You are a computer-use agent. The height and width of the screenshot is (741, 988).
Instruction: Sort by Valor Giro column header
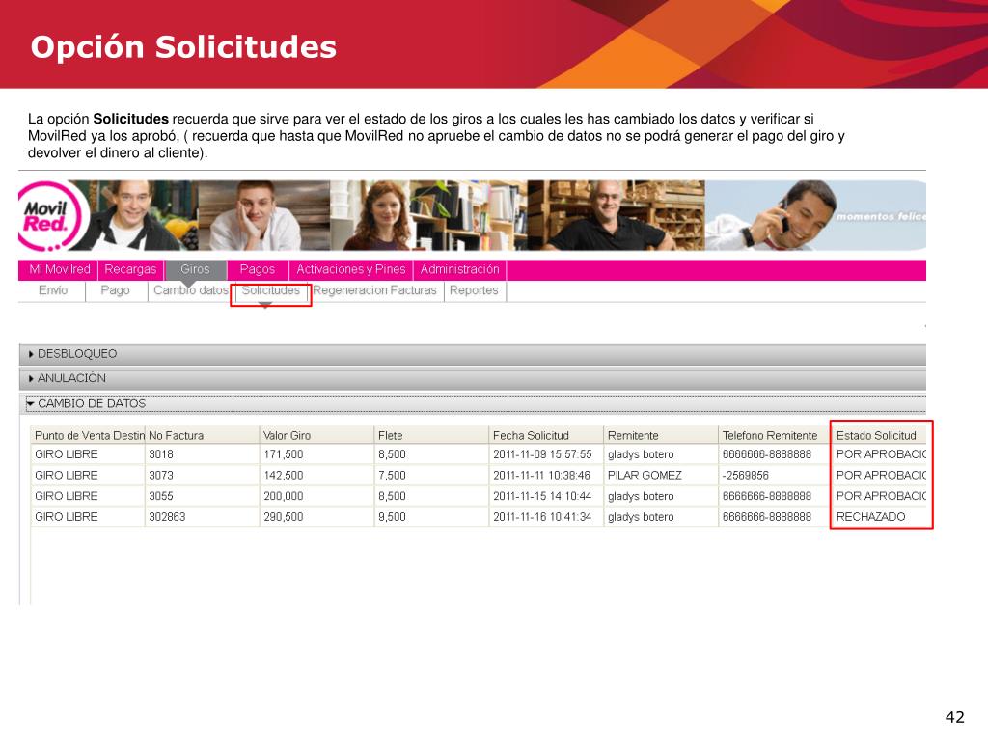click(x=316, y=435)
